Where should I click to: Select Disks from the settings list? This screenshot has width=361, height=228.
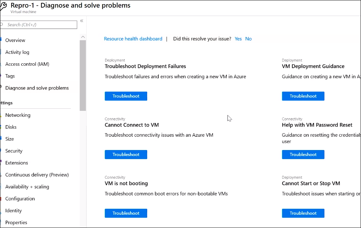pyautogui.click(x=11, y=127)
